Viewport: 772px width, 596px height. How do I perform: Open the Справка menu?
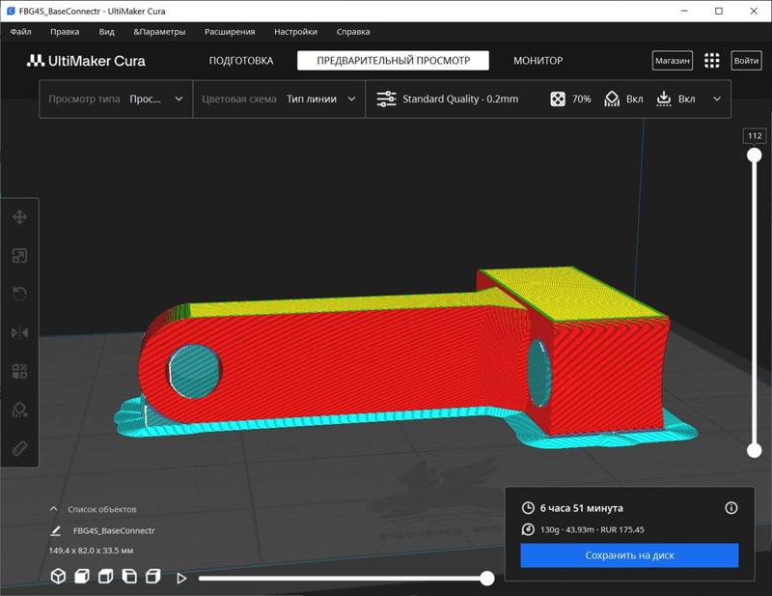click(353, 32)
